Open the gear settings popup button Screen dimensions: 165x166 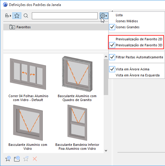coord(104,16)
